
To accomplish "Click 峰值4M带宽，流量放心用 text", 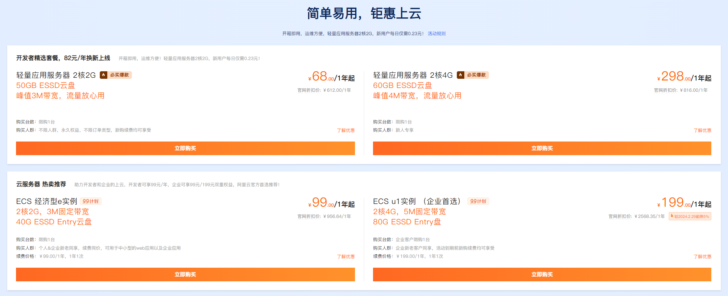I will pos(417,96).
